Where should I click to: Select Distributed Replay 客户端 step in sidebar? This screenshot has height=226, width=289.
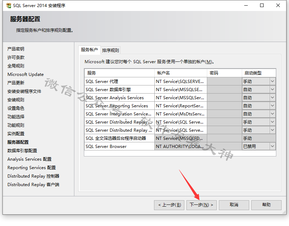pos(33,185)
